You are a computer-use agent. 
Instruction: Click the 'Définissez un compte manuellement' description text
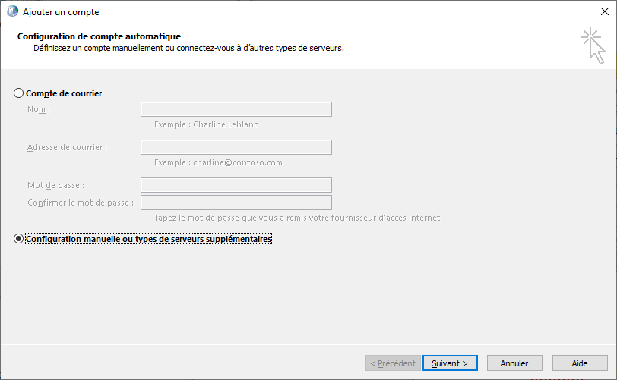coord(189,48)
